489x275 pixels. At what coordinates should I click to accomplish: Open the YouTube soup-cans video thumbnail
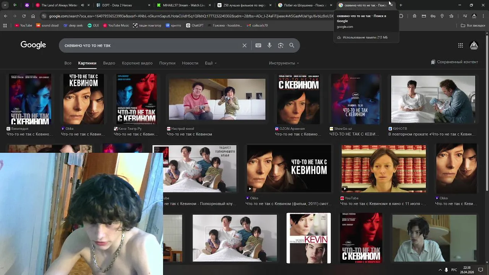pos(384,168)
